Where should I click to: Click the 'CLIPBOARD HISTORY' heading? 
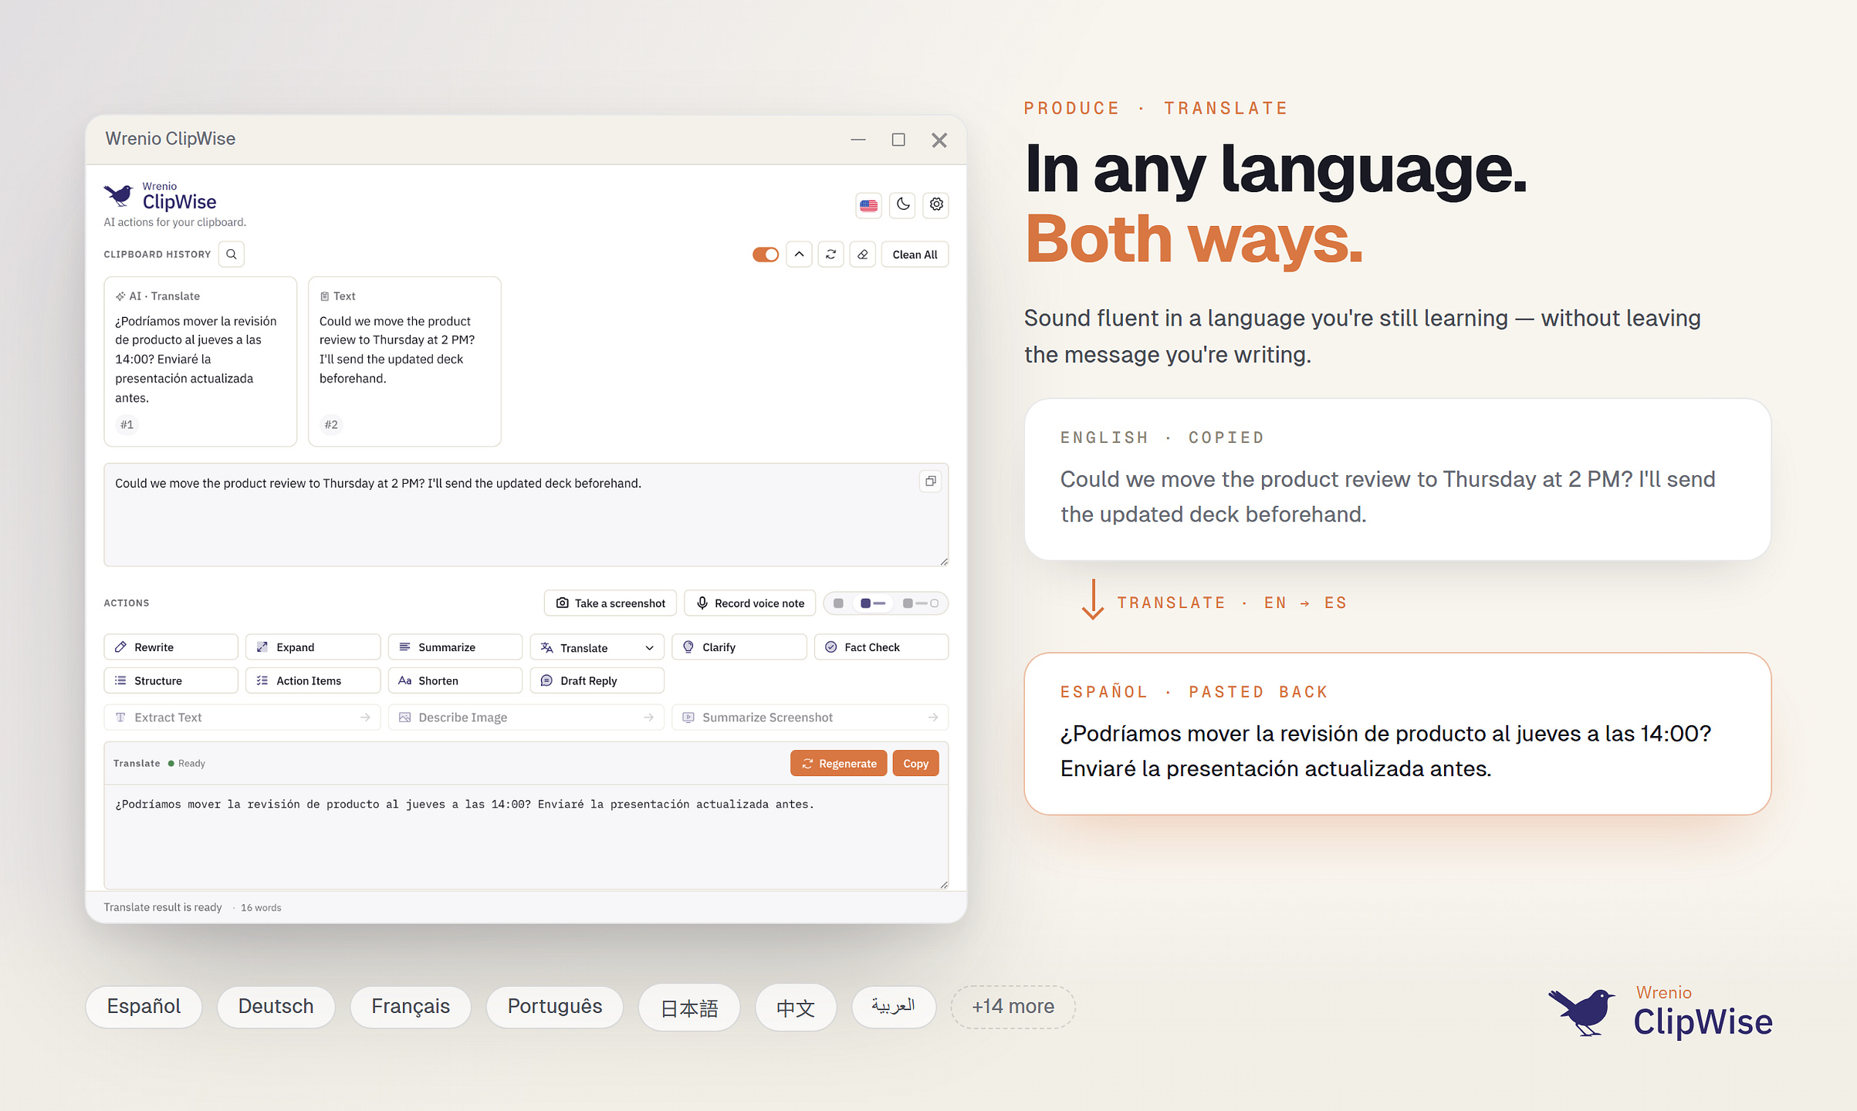click(157, 255)
